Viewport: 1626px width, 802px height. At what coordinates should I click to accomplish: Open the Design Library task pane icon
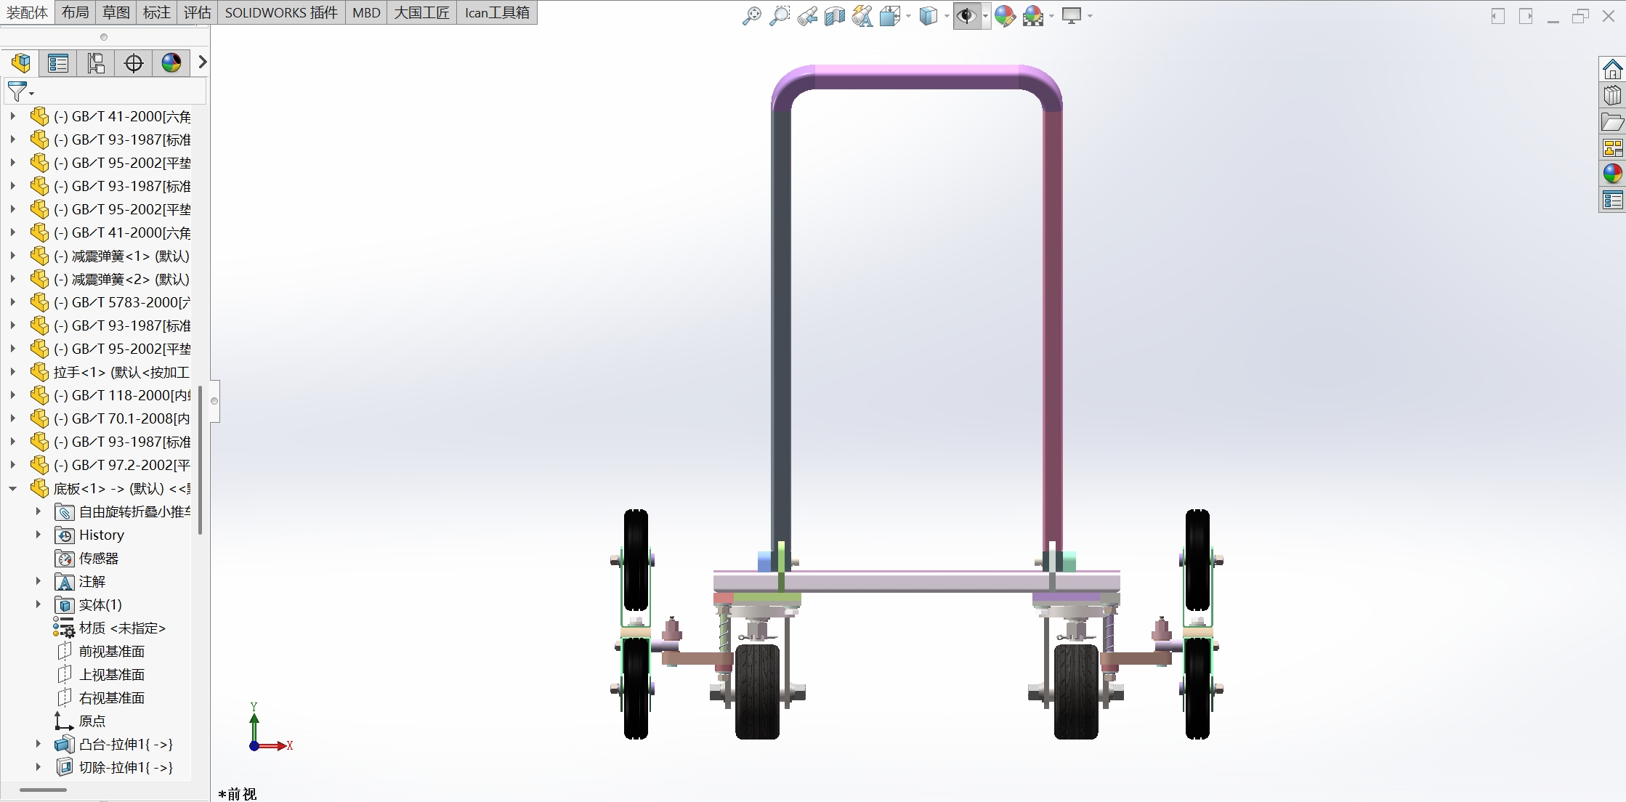pyautogui.click(x=1612, y=96)
